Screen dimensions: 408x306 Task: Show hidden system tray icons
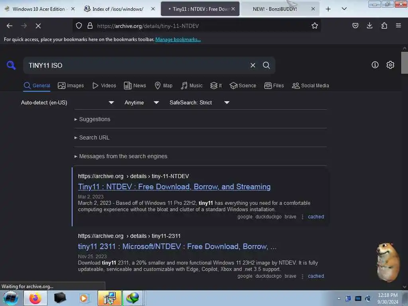tap(339, 298)
